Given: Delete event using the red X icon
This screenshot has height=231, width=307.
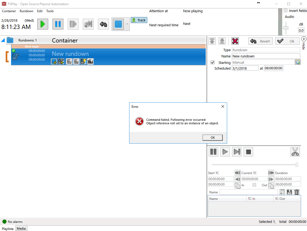Looking at the screenshot, I should pos(235,41).
